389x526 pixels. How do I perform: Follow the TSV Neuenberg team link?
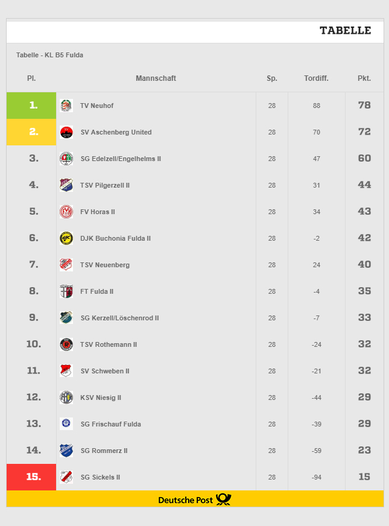tap(105, 265)
